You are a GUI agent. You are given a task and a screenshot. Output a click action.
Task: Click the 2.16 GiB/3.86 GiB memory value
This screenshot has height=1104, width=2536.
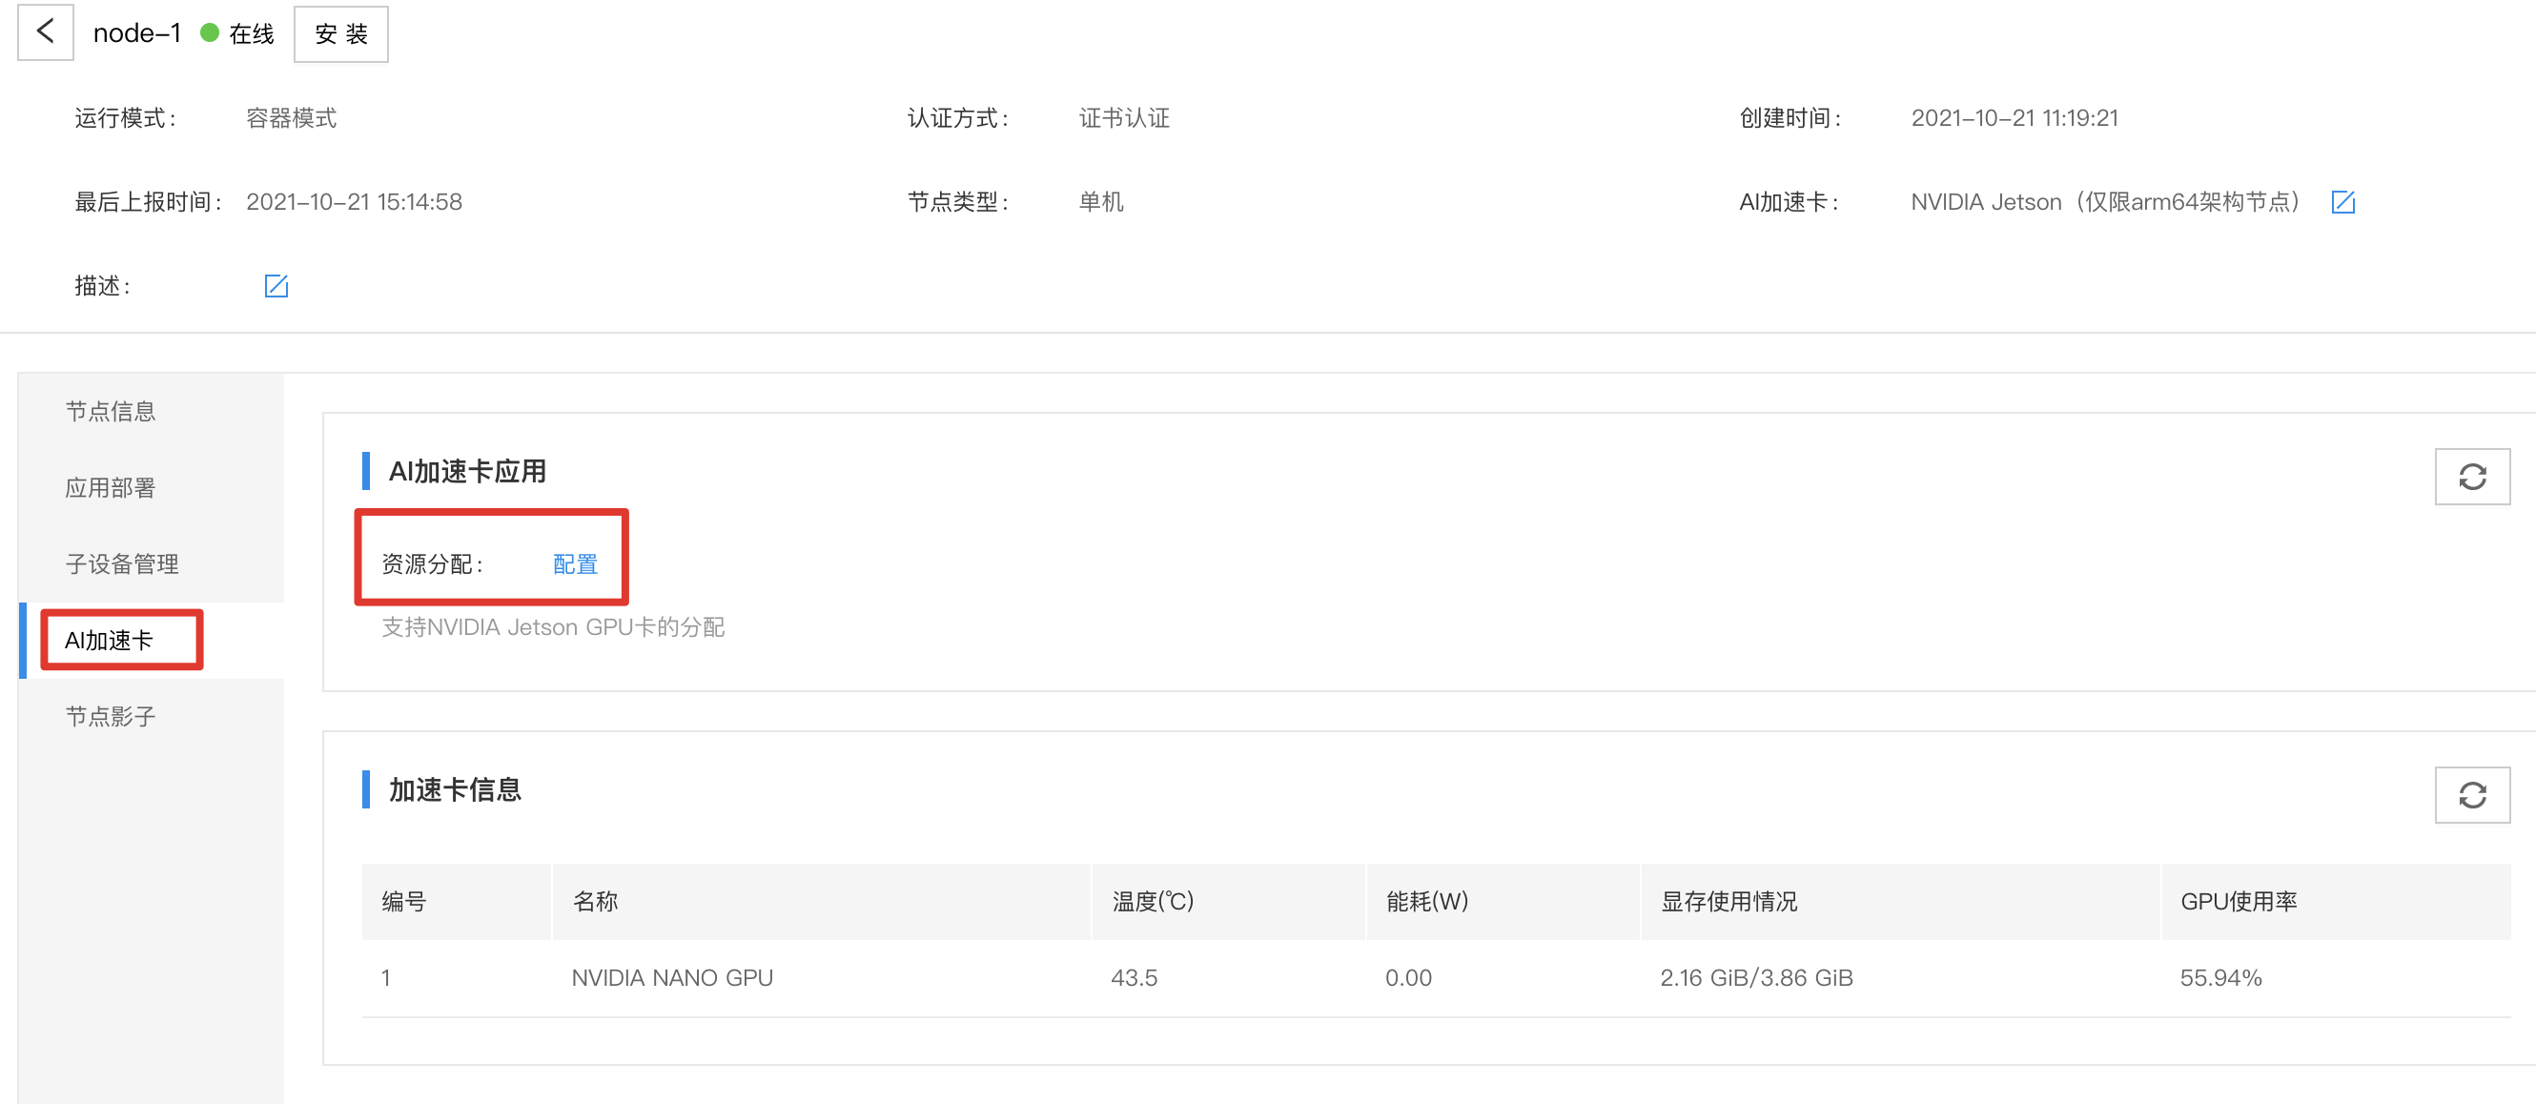tap(1756, 978)
